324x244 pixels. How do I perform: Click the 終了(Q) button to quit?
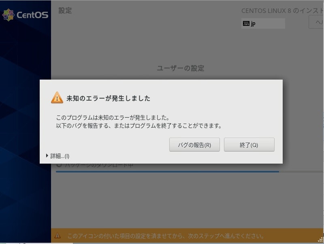coord(249,145)
